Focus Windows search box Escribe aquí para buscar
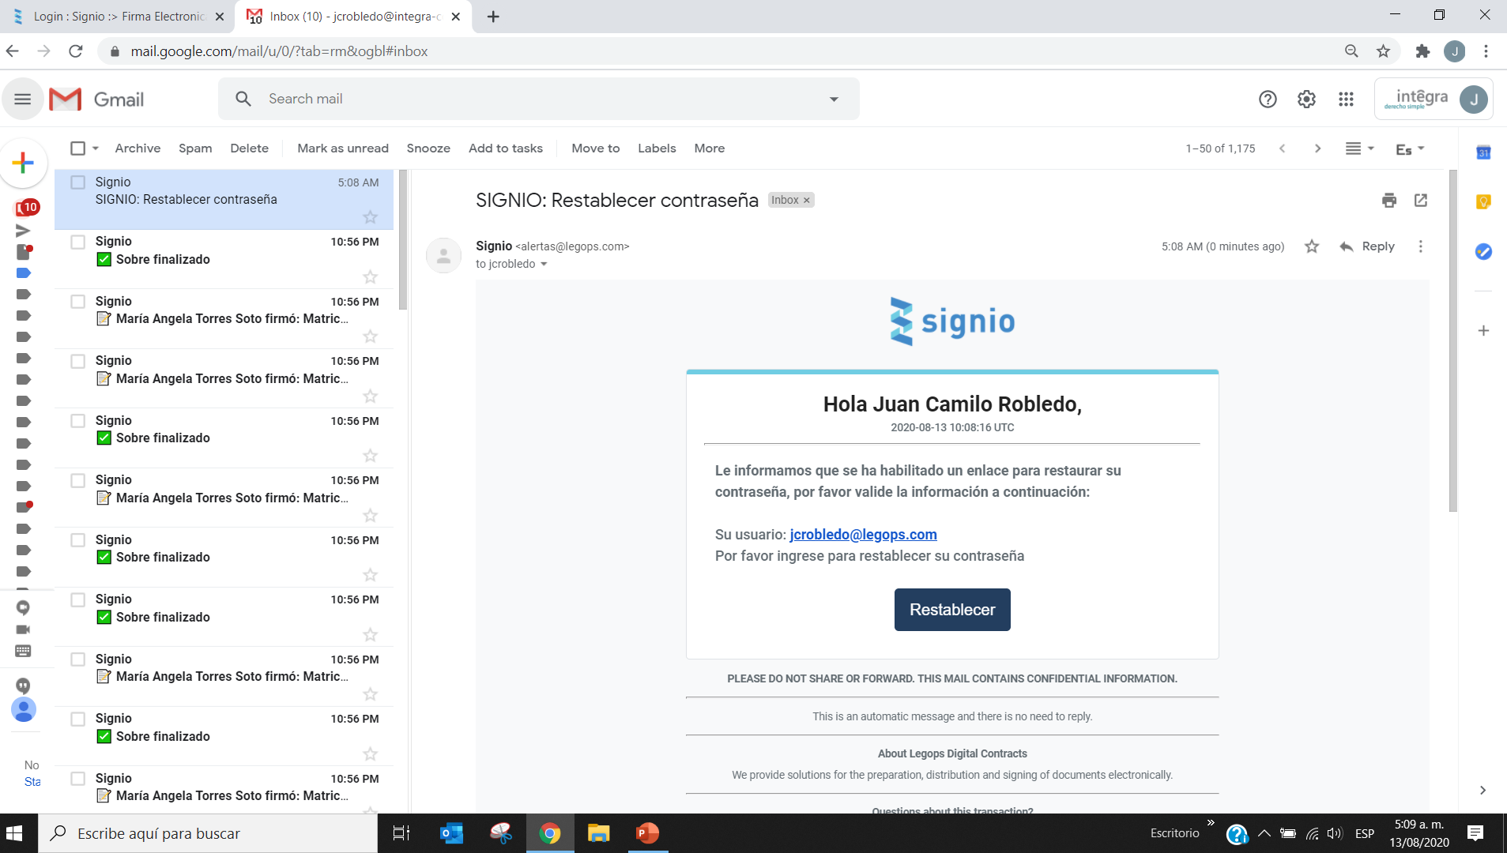The width and height of the screenshot is (1507, 853). coord(208,833)
